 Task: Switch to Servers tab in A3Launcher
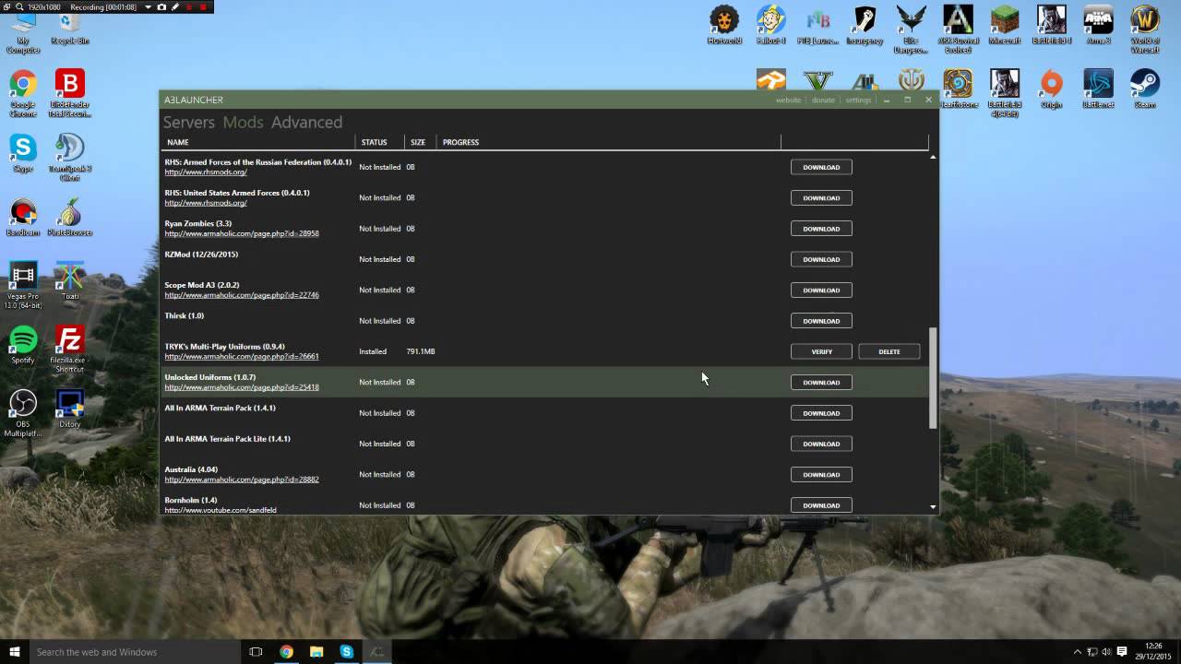point(189,122)
